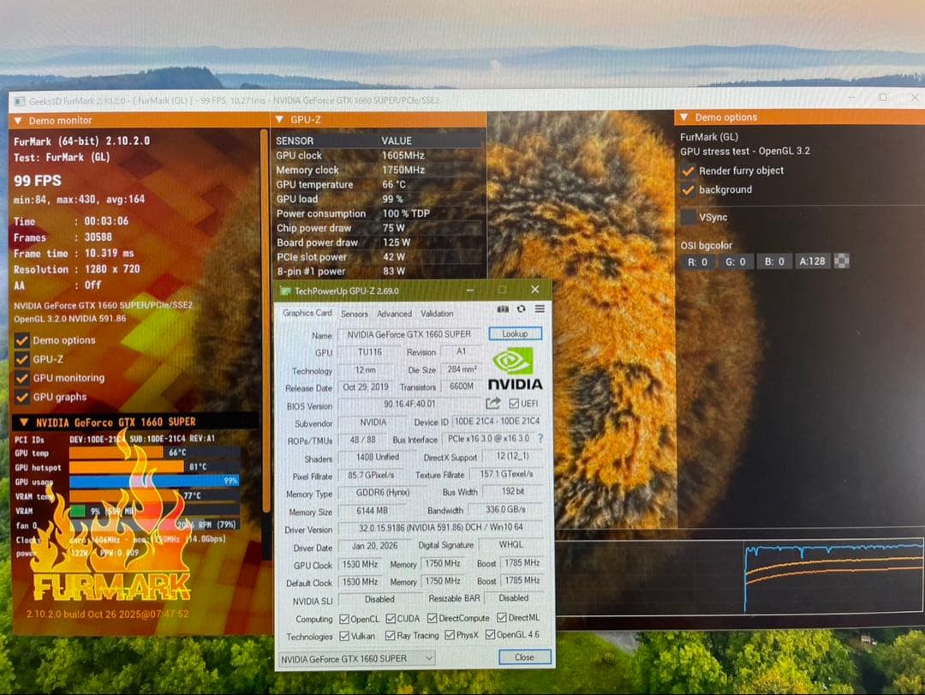Click the GPU hotspot 81°C bar

pos(154,467)
